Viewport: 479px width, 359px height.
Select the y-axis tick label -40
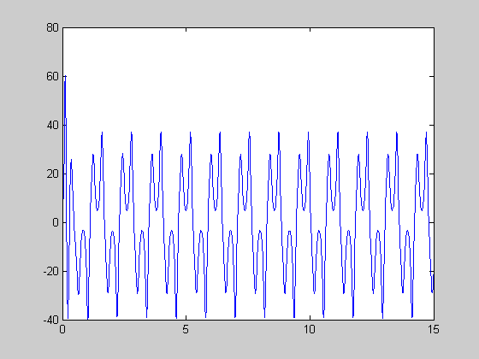click(50, 320)
